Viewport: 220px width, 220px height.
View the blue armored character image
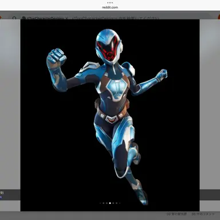(x=110, y=115)
